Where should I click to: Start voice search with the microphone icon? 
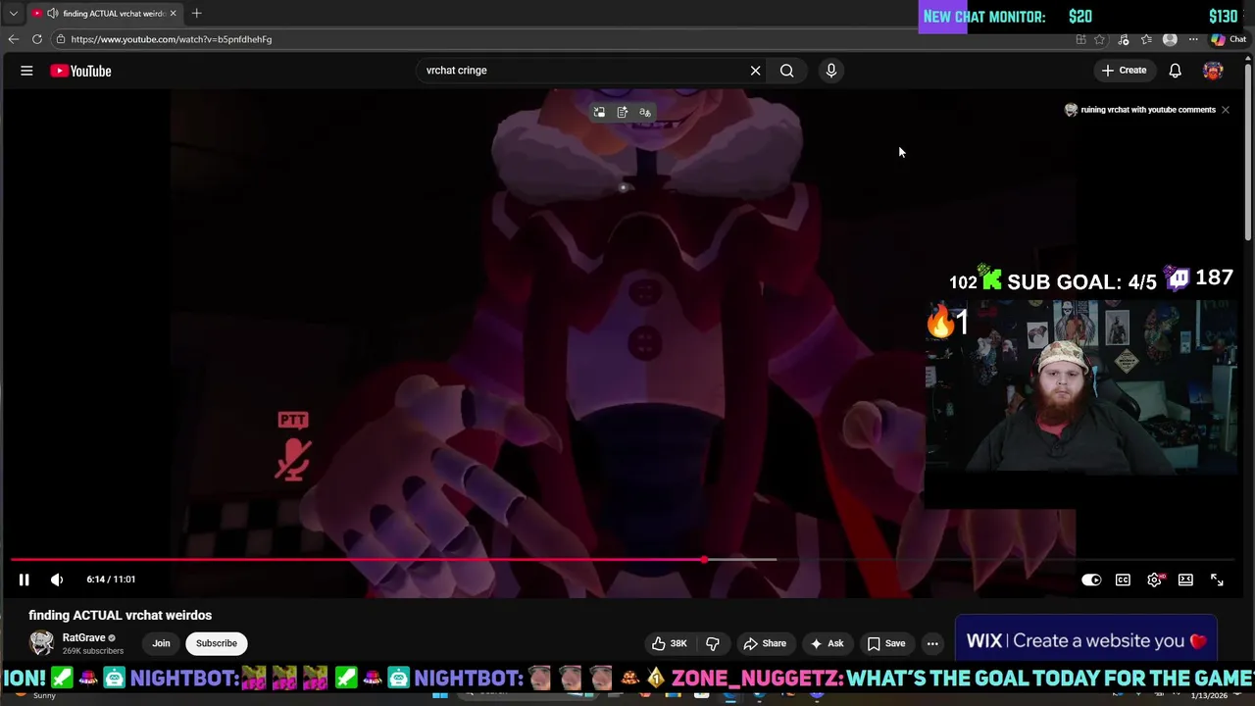click(x=830, y=71)
